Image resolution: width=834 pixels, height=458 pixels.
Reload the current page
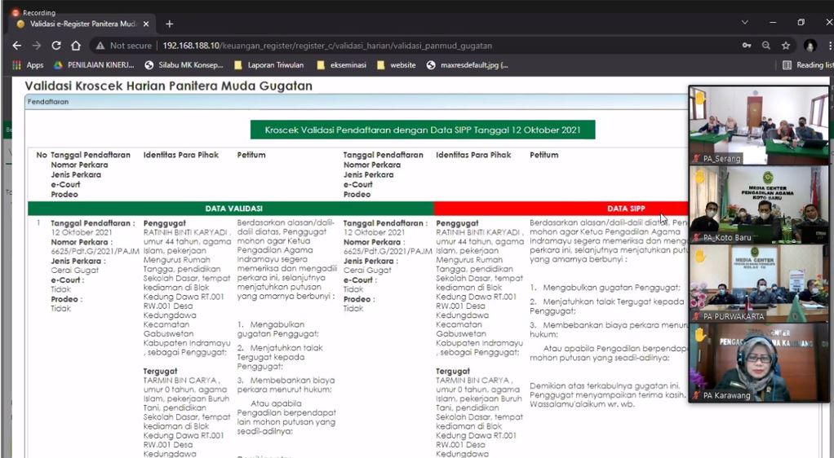point(56,46)
